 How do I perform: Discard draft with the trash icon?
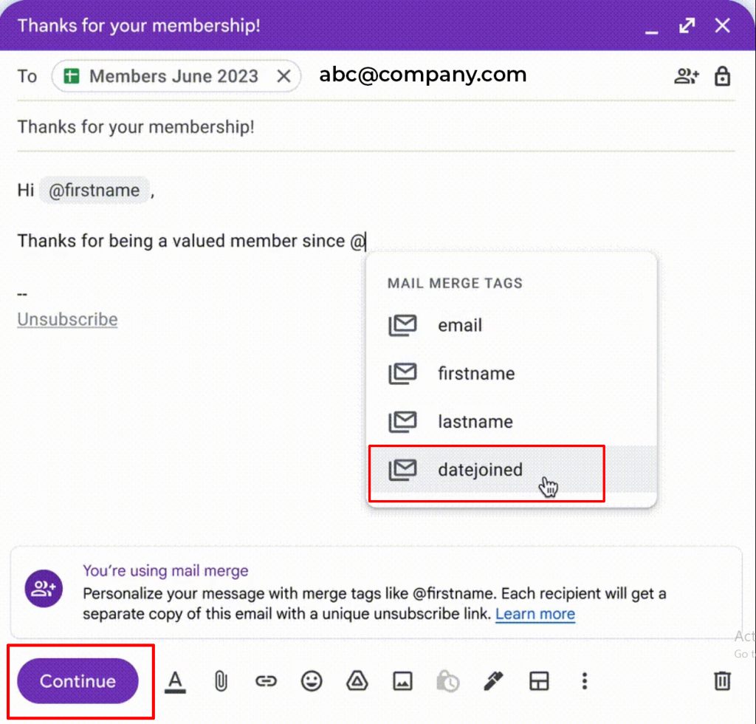tap(723, 681)
